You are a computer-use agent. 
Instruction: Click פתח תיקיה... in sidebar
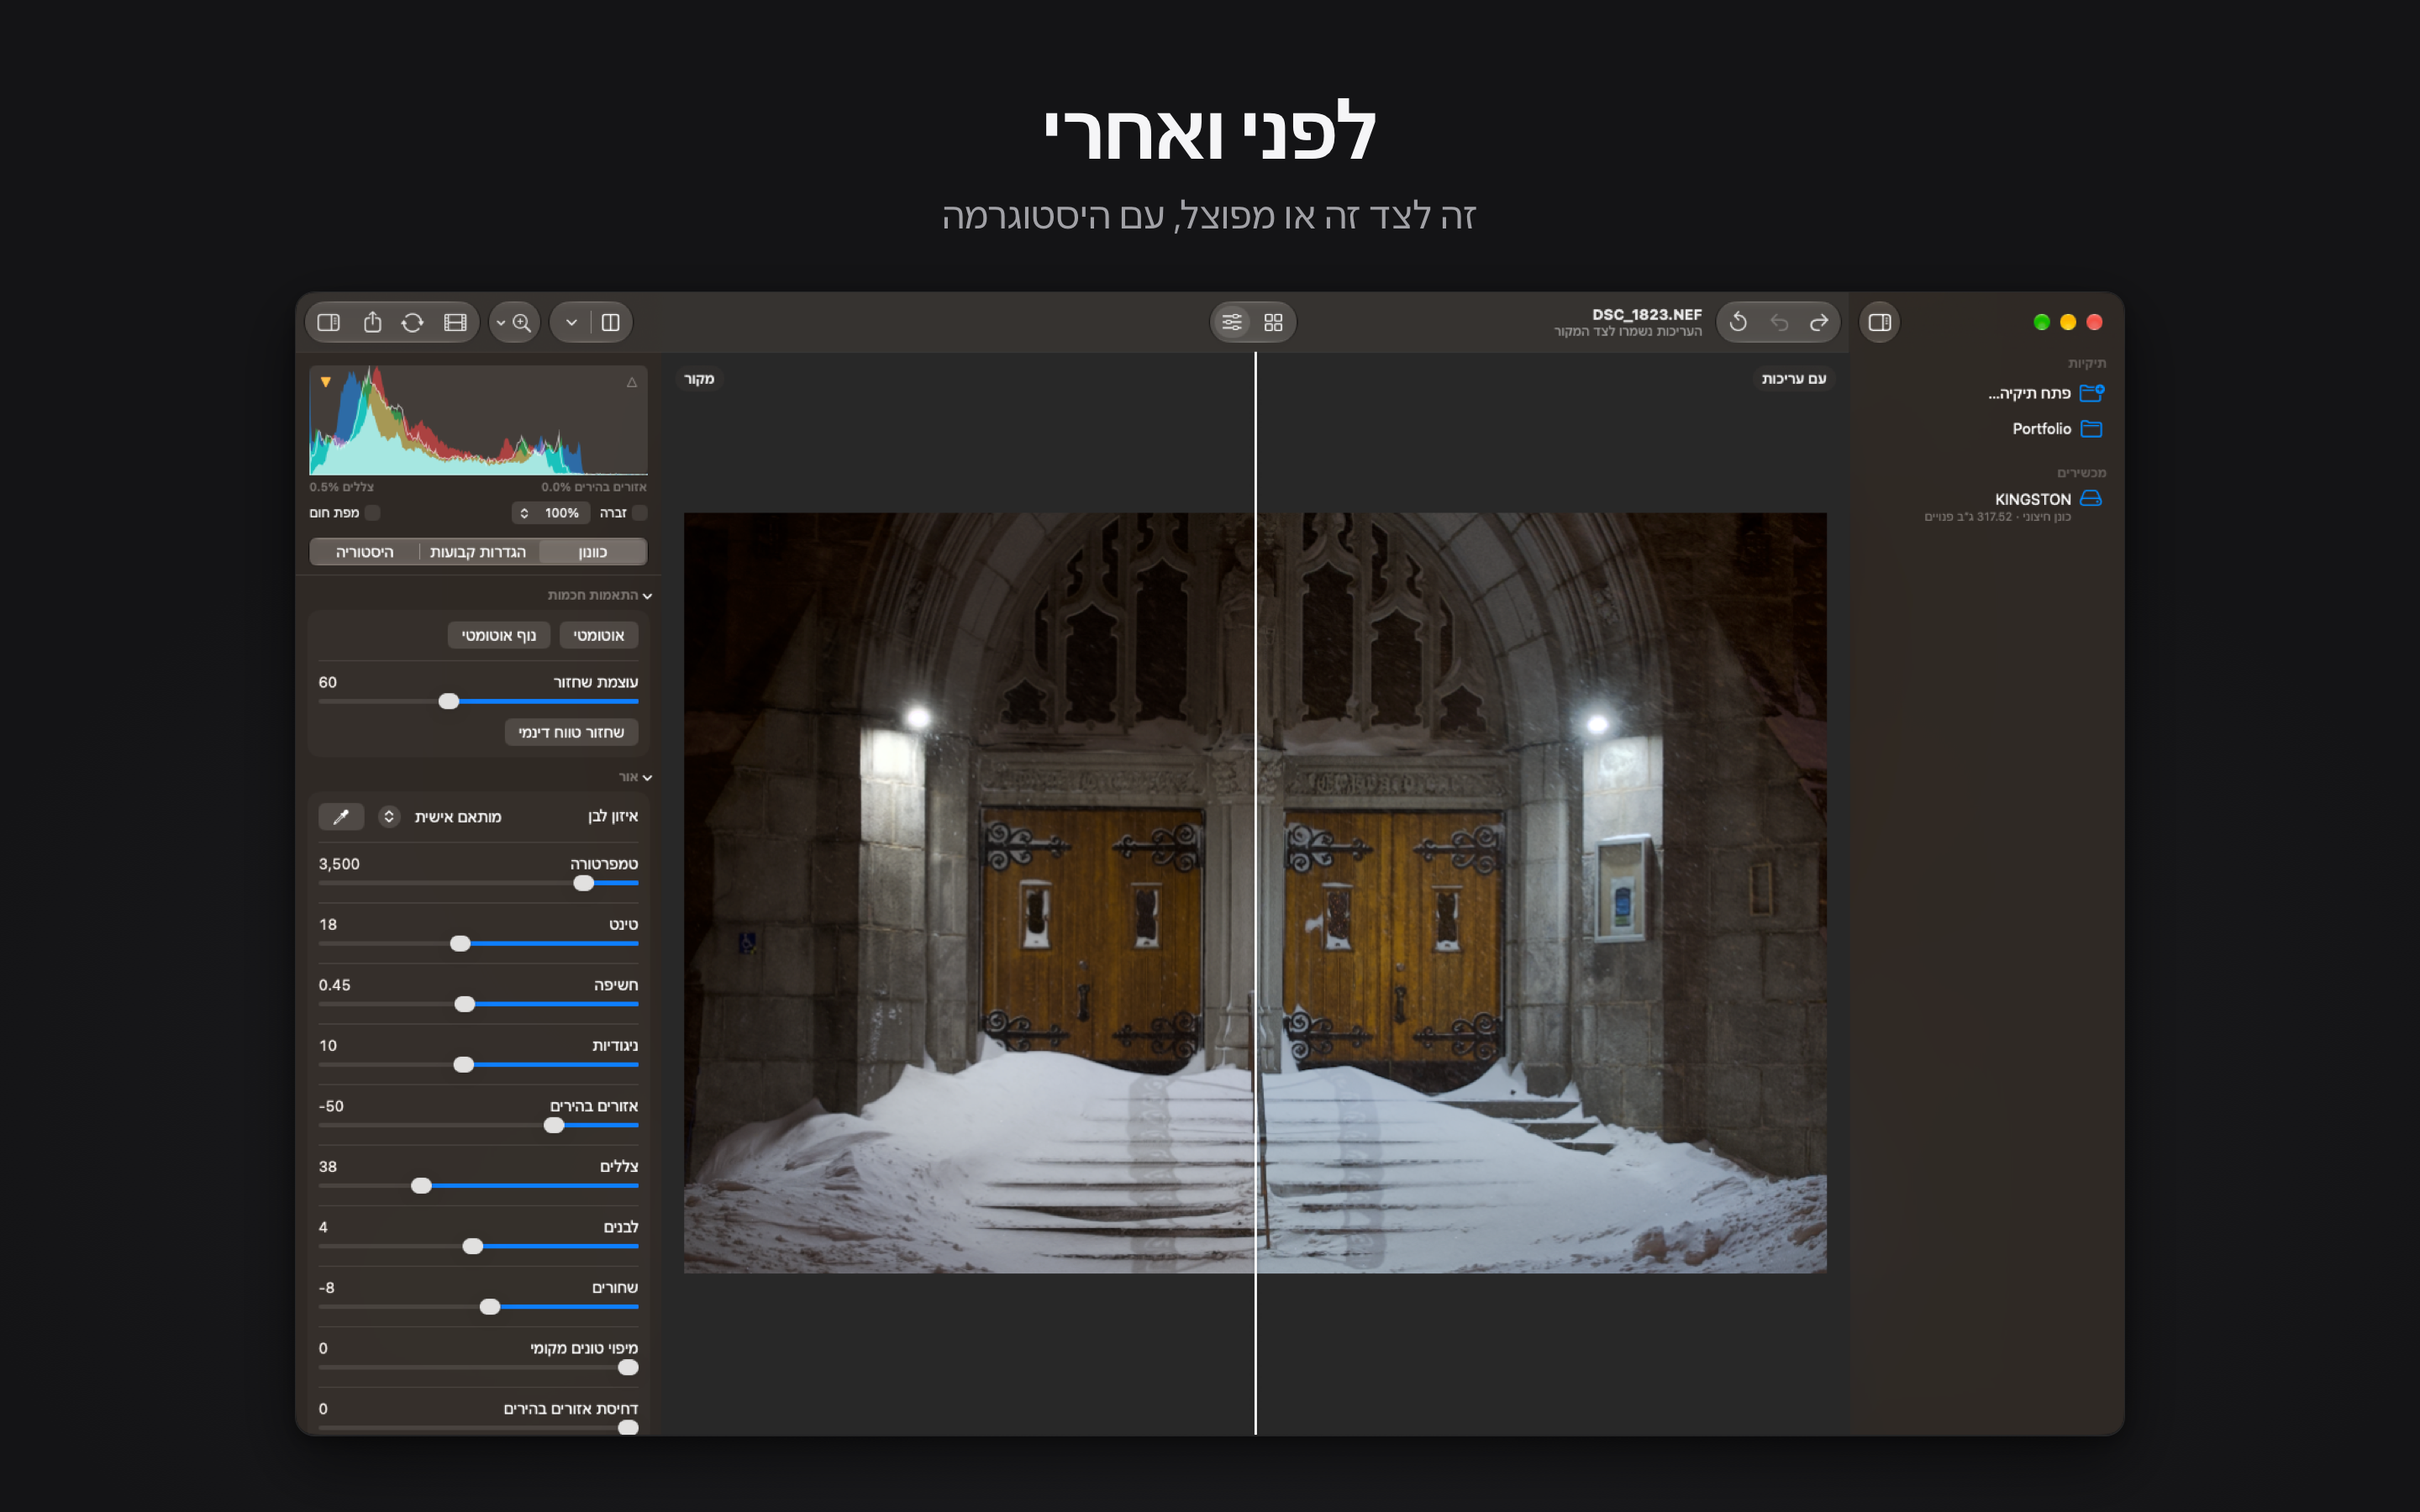(x=2029, y=393)
